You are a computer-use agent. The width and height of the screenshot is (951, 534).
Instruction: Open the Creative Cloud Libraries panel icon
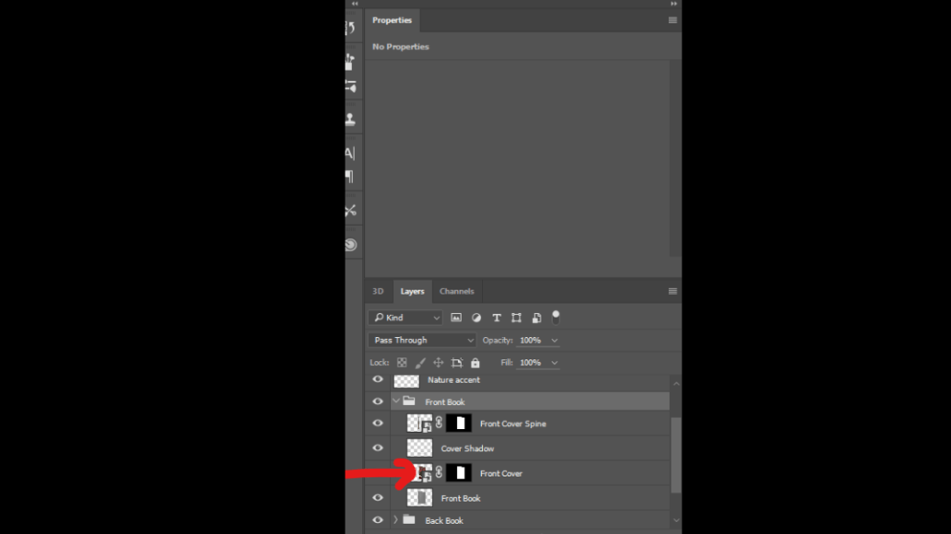click(350, 245)
